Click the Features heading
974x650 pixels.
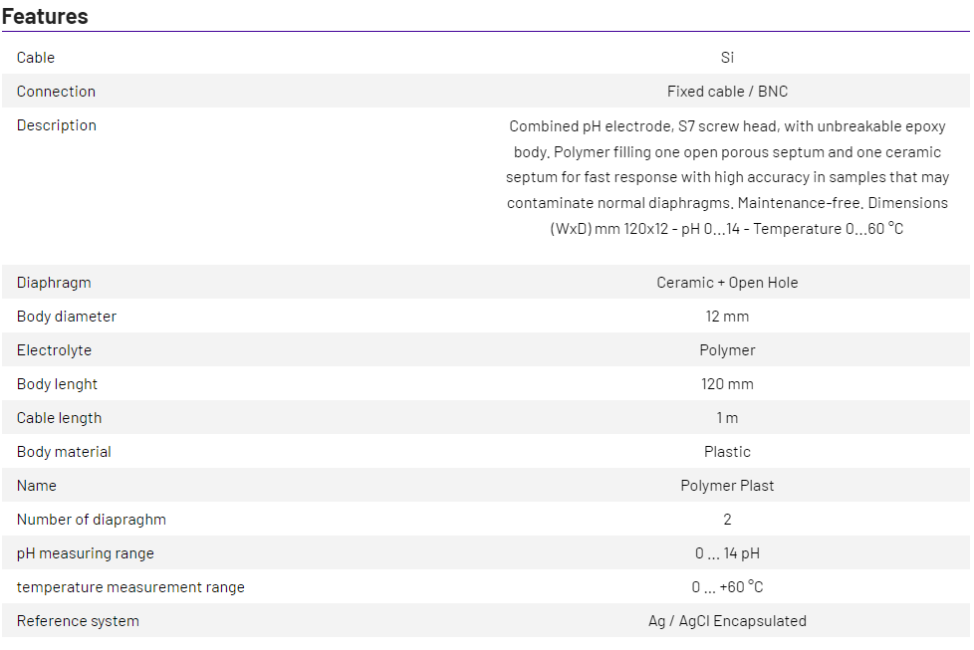45,16
